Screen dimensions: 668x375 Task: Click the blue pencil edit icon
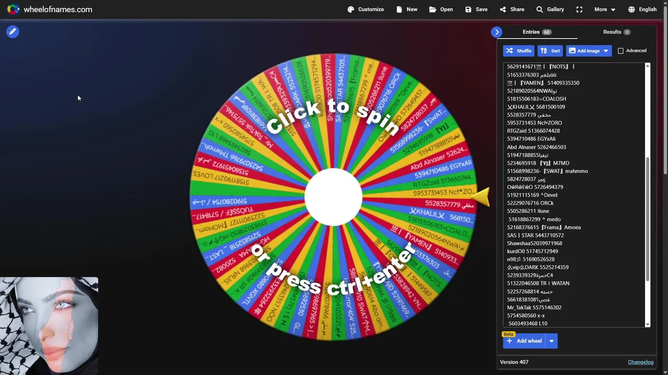tap(13, 32)
